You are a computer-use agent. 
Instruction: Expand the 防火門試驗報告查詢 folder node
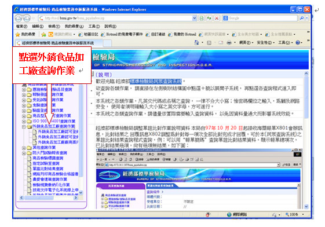24,153
